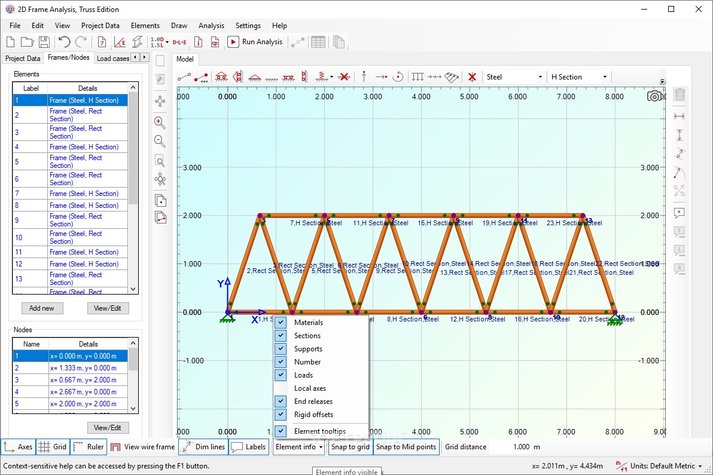Click the Elements list scrollbar thumb

(x=133, y=148)
